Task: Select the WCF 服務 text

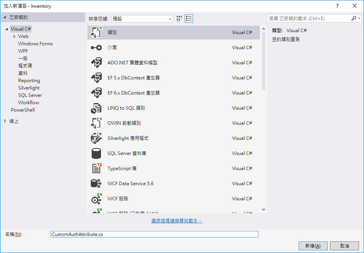Action: pos(118,199)
